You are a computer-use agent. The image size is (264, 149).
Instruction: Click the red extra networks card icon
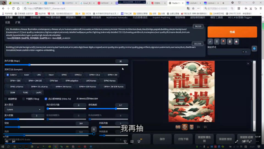click(223, 41)
